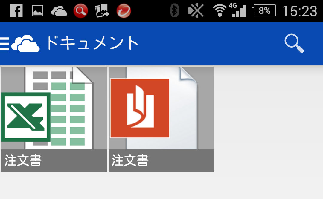Tap the 8% battery indicator
This screenshot has height=199, width=323.
click(x=263, y=10)
